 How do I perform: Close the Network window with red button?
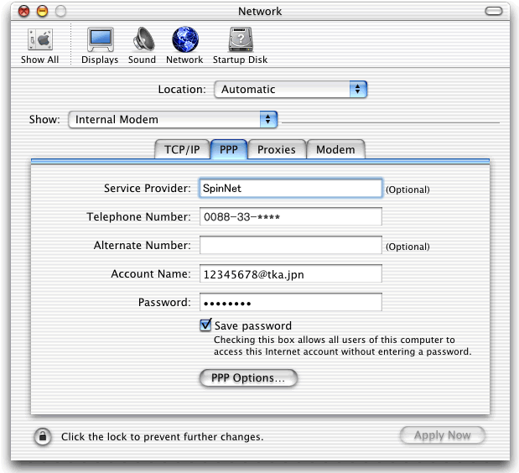tap(23, 12)
